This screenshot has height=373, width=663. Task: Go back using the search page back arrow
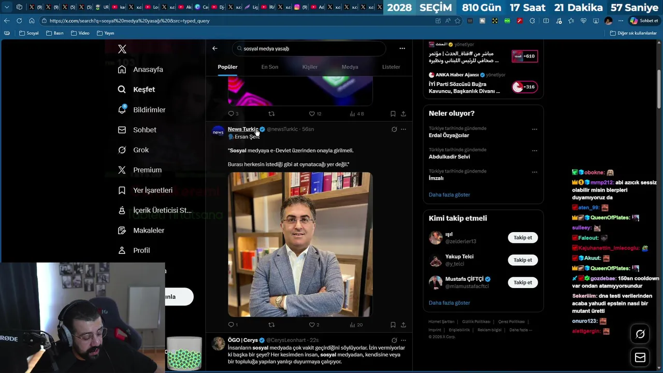click(x=215, y=48)
